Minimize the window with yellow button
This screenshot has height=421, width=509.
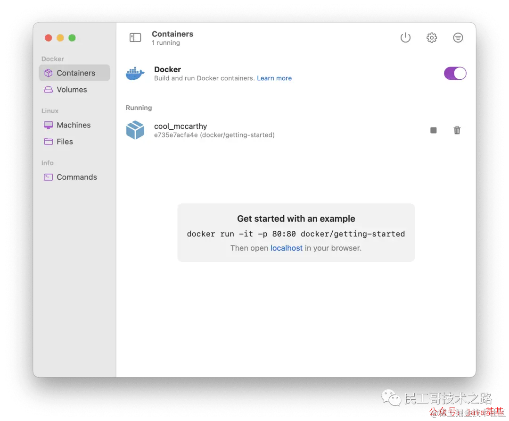point(60,38)
